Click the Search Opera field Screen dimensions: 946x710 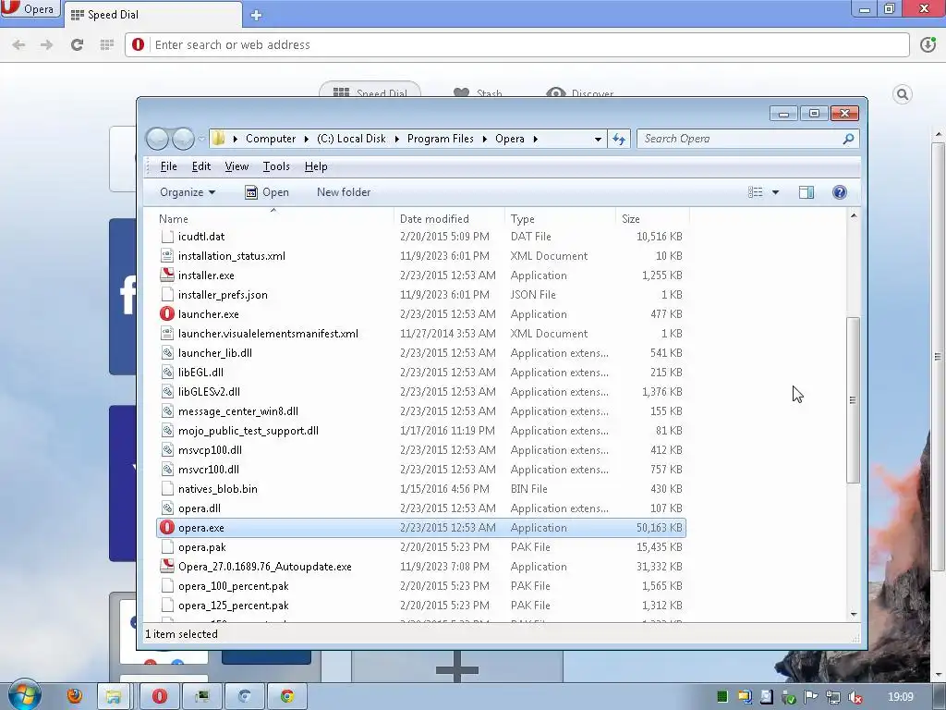click(747, 139)
